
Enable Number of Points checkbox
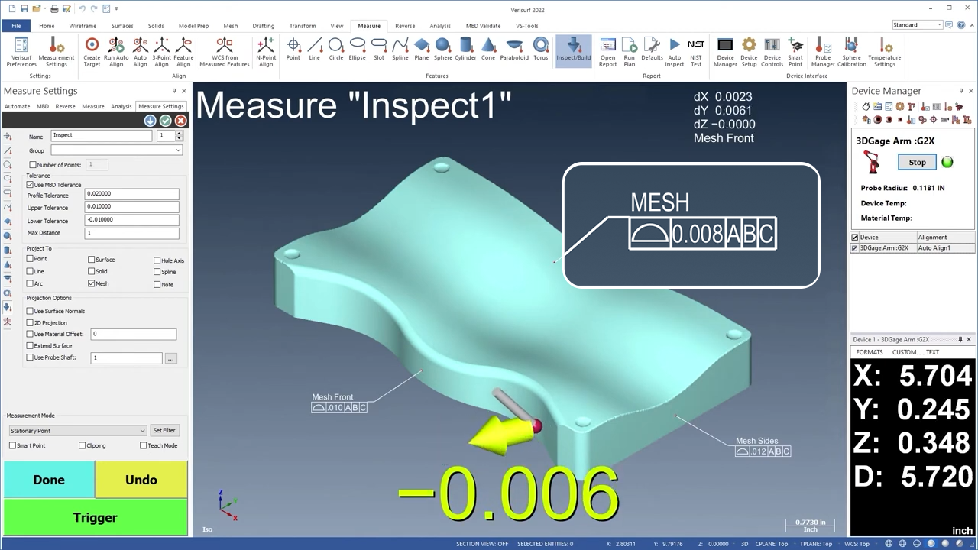33,165
